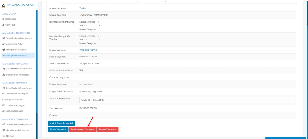Image resolution: width=308 pixels, height=139 pixels.
Task: Select the Konsultasi included item
Action: [x=87, y=85]
